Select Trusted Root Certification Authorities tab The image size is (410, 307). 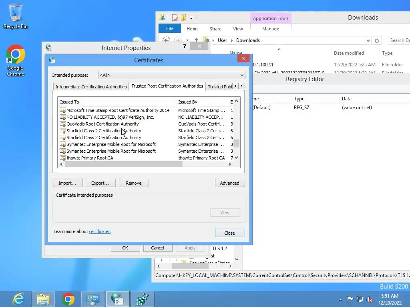coord(167,86)
